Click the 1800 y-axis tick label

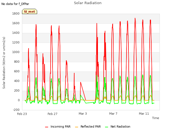(x=16, y=13)
